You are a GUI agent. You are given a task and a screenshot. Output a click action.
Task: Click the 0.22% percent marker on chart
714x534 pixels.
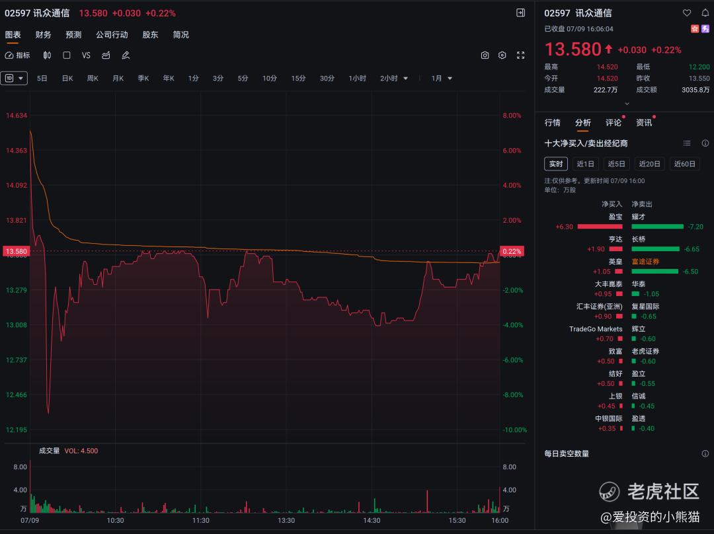512,251
